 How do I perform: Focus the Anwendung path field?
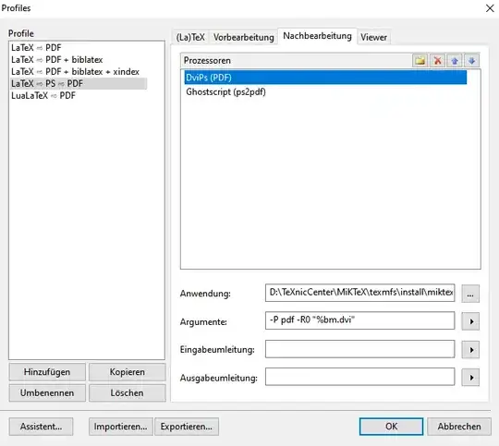[x=360, y=293]
